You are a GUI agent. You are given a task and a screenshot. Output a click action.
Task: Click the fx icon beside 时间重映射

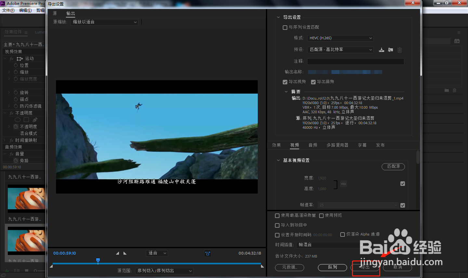coord(12,140)
